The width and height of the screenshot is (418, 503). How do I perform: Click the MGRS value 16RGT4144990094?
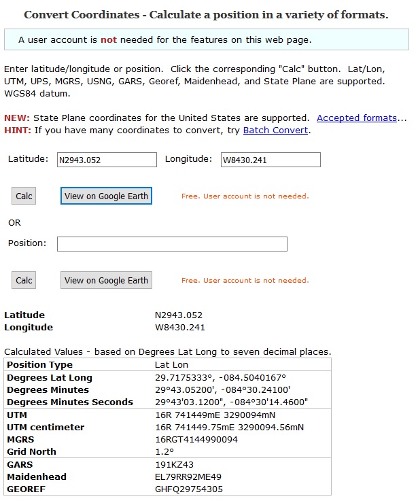(x=196, y=440)
